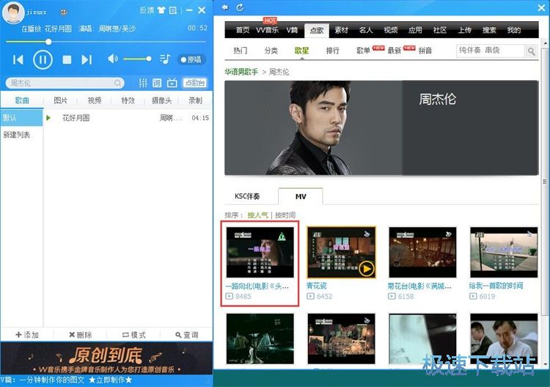Open the V篇 menu item

pos(292,30)
